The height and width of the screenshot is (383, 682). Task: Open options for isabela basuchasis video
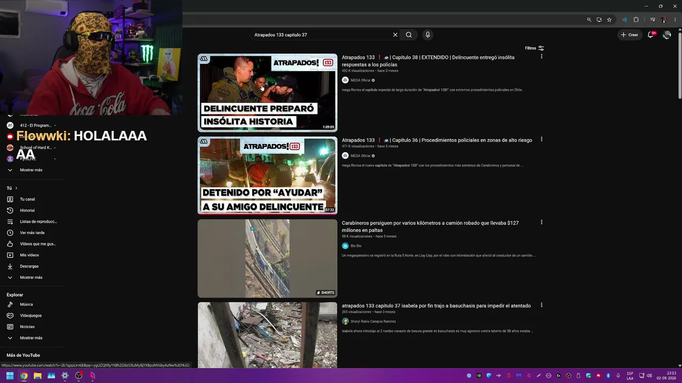541,305
